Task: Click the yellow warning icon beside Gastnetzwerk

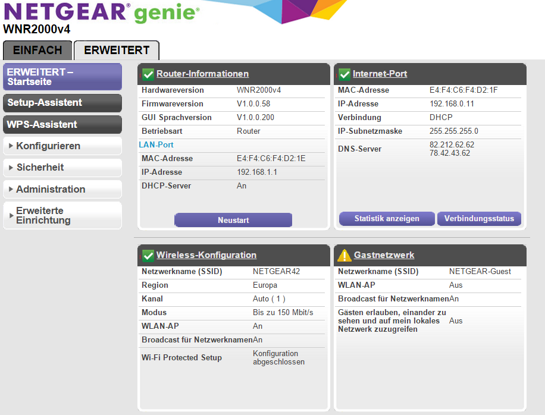Action: (x=344, y=255)
